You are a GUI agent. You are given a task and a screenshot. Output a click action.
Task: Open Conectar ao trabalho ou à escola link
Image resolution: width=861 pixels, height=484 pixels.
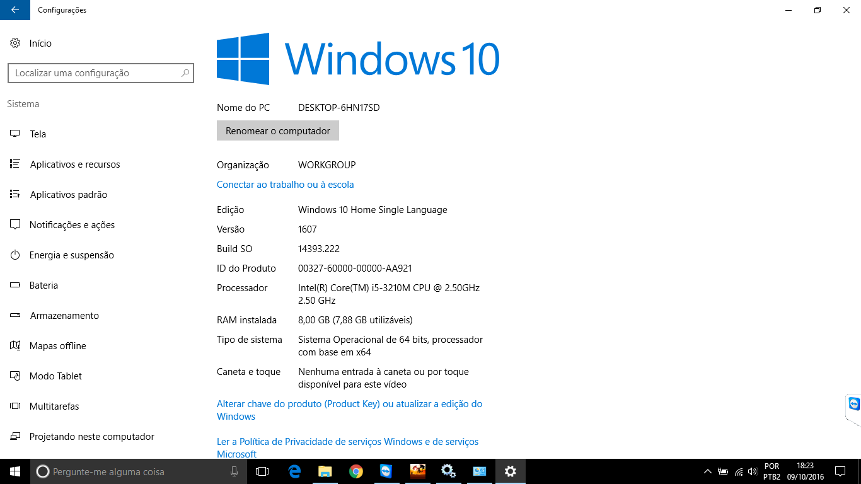click(285, 185)
